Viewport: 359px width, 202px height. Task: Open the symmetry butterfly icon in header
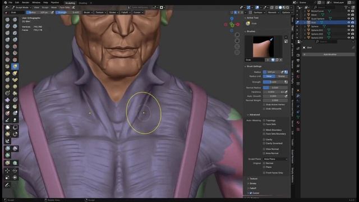(73, 7)
